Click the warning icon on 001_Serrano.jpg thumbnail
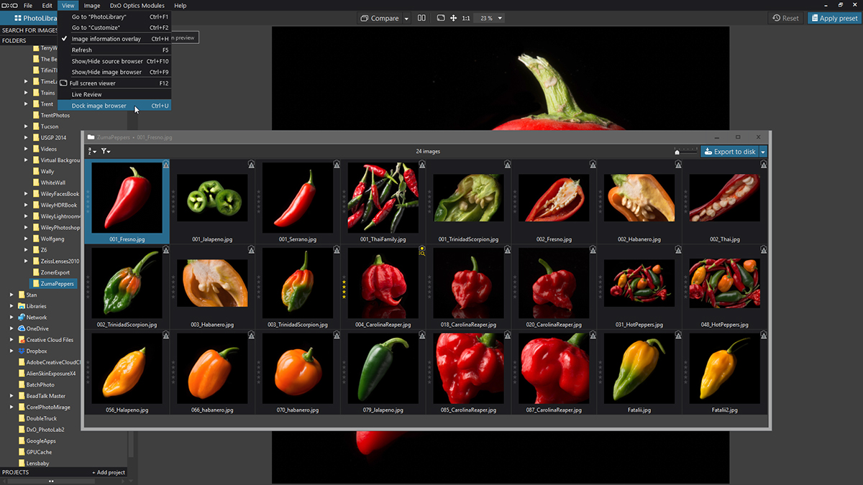This screenshot has height=485, width=863. [337, 165]
